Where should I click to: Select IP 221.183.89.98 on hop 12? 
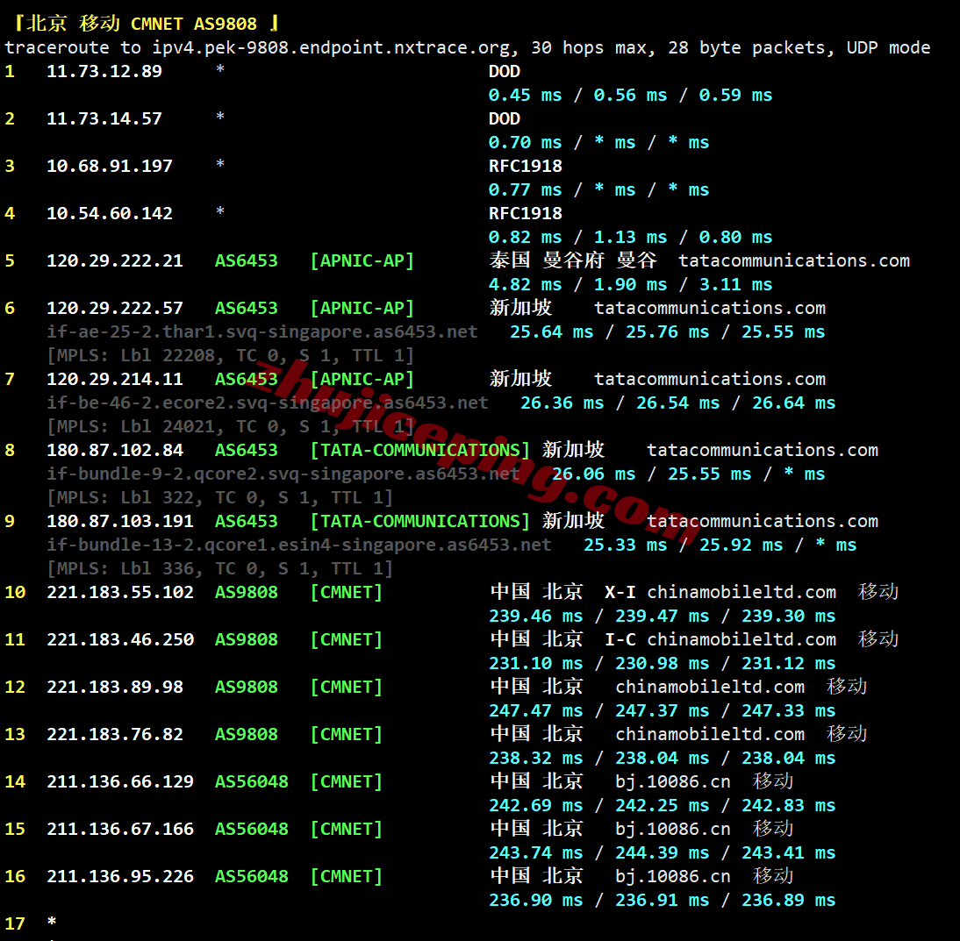[114, 687]
